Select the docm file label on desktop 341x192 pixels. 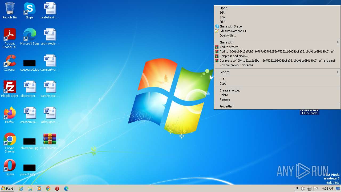309,112
